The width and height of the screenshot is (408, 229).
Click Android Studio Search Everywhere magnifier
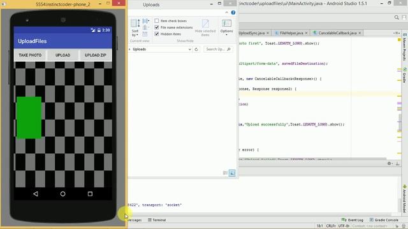click(397, 17)
